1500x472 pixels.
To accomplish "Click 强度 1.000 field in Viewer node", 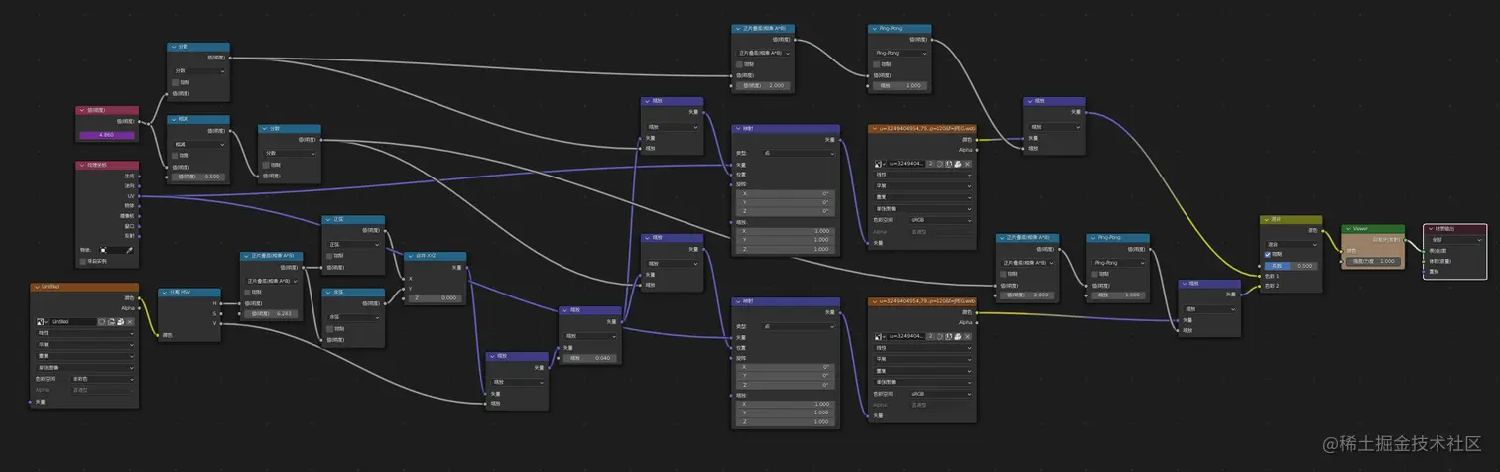I will (1373, 261).
